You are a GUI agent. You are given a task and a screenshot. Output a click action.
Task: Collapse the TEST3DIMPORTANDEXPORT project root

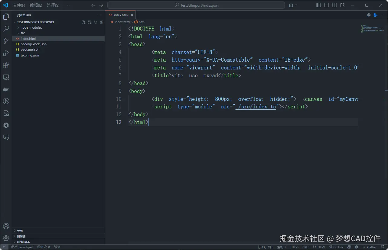click(35, 22)
